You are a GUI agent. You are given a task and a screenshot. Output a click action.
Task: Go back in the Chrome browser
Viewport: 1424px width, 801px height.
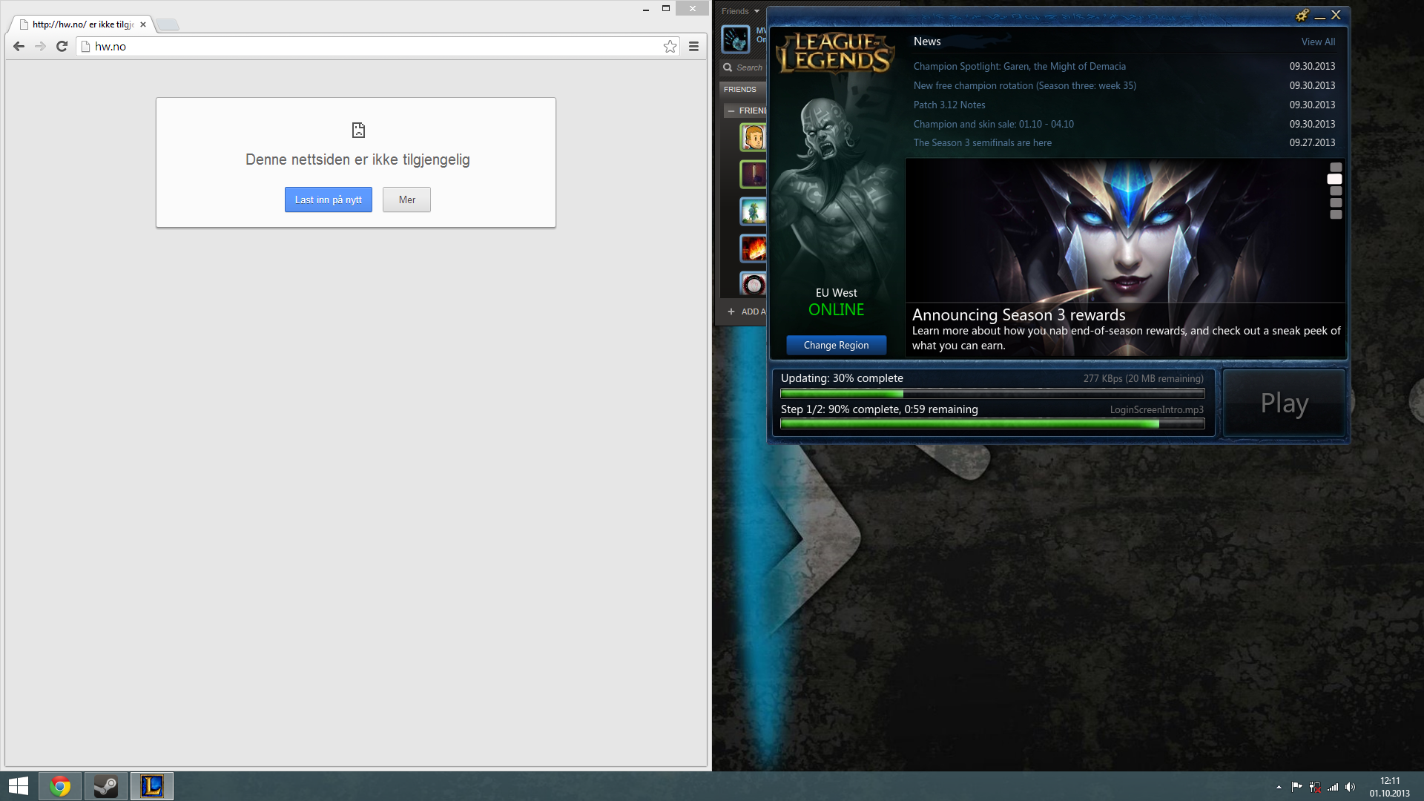coord(19,46)
